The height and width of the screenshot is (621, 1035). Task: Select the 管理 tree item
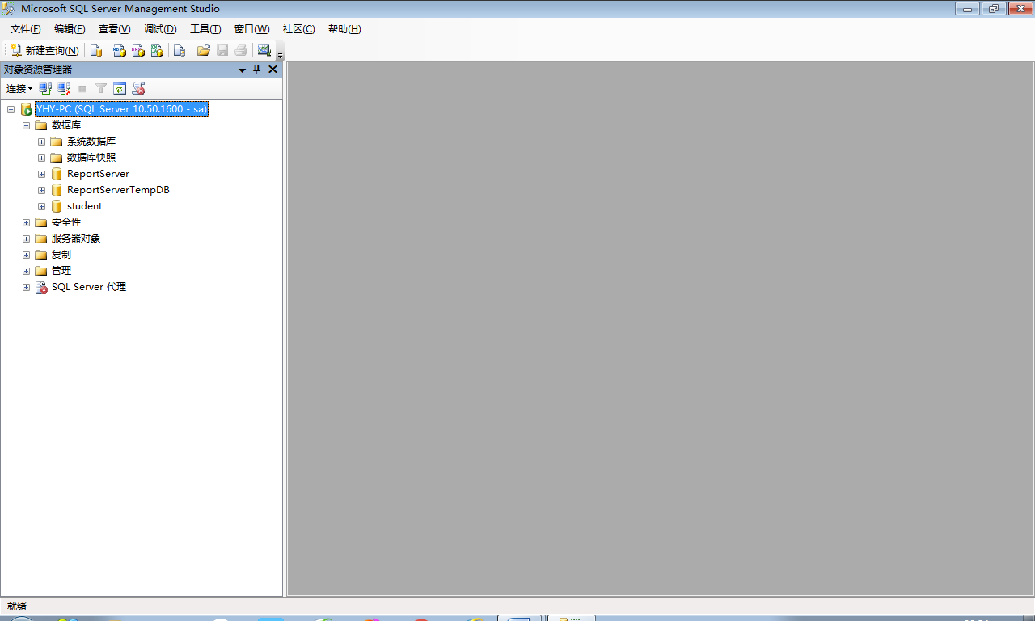(x=61, y=271)
